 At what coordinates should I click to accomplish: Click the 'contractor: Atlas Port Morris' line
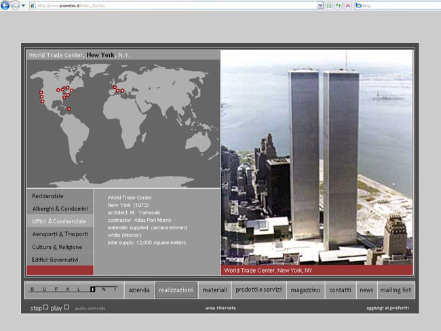140,220
